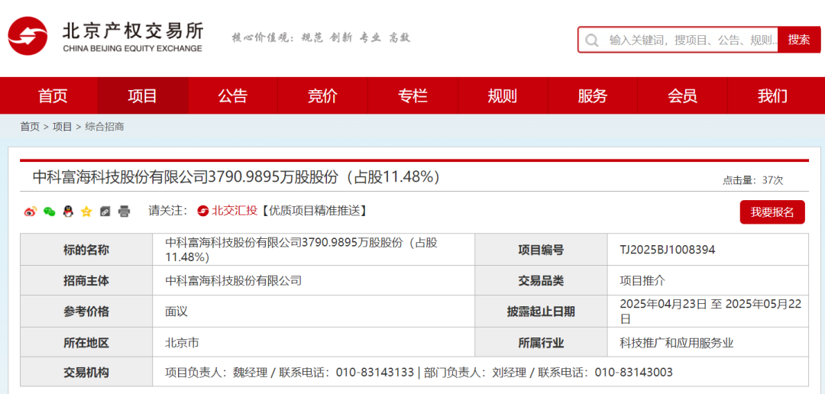The image size is (825, 394).
Task: Click the Beijing Equity Exchange round logo
Action: (x=28, y=37)
